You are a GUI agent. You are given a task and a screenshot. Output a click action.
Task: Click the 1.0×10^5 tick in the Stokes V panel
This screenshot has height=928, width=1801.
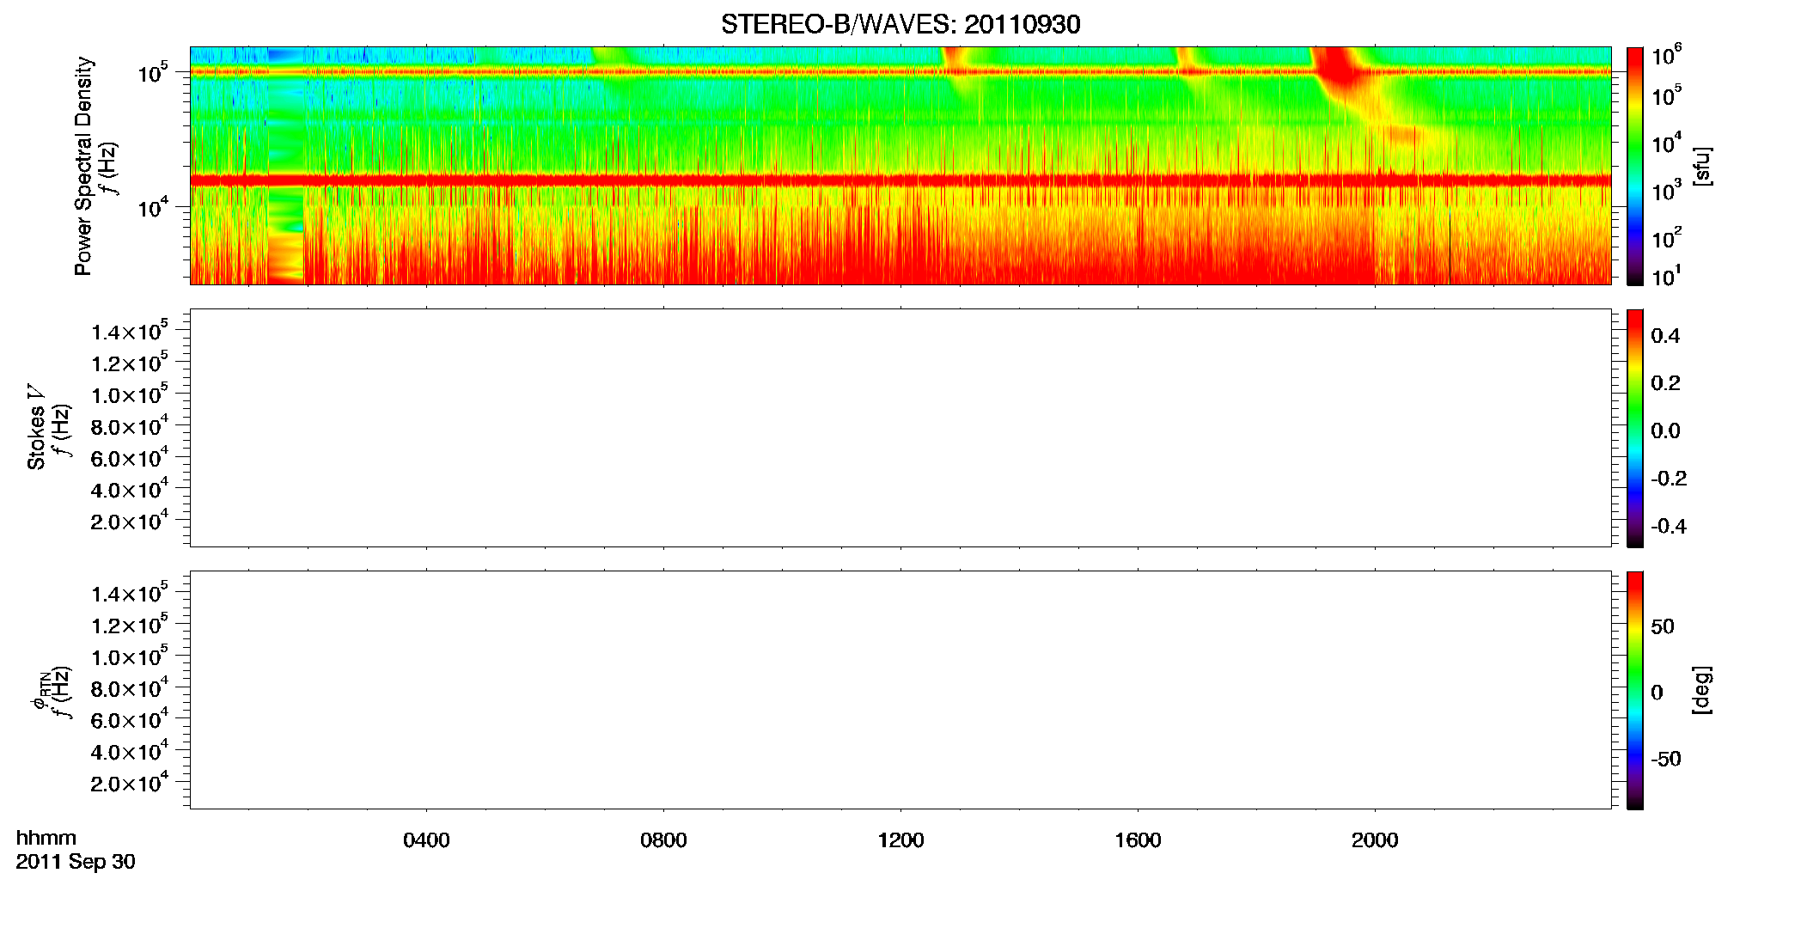coord(129,394)
